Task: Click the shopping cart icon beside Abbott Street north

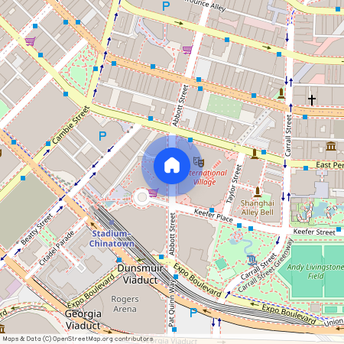Action: tap(187, 50)
